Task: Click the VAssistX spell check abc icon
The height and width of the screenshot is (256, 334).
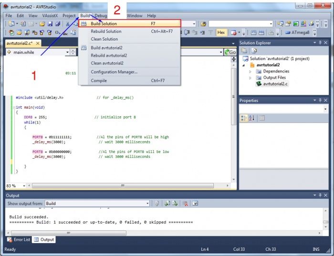Action: pos(65,32)
